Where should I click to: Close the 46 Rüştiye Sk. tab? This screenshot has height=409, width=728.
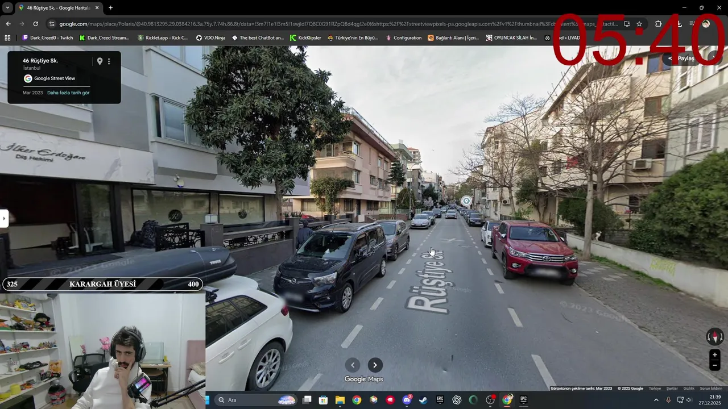(97, 8)
